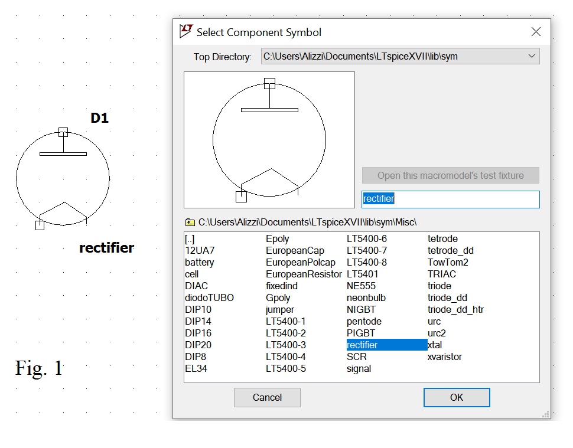Select triode_dd_htr from the list

click(x=455, y=310)
